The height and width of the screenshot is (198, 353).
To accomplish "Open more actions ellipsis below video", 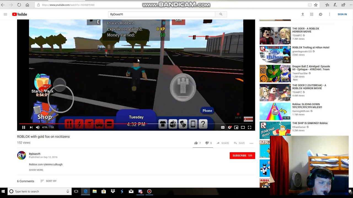I will 252,143.
